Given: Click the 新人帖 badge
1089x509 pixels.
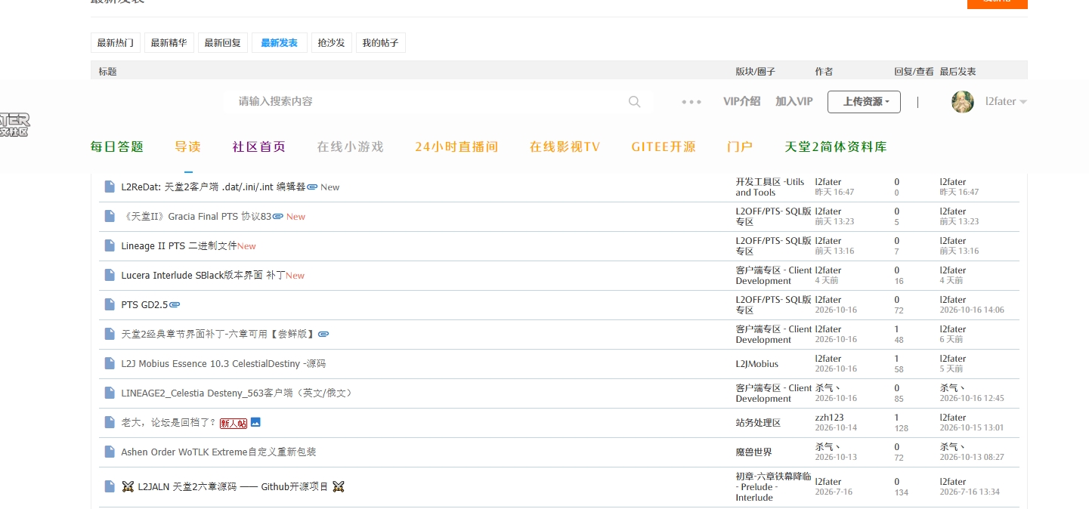Looking at the screenshot, I should point(234,423).
